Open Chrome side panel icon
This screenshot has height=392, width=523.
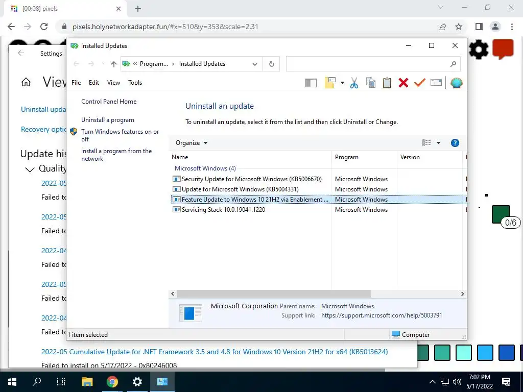tap(479, 27)
